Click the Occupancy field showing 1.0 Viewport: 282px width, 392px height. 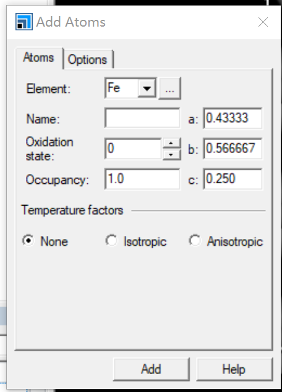point(142,179)
